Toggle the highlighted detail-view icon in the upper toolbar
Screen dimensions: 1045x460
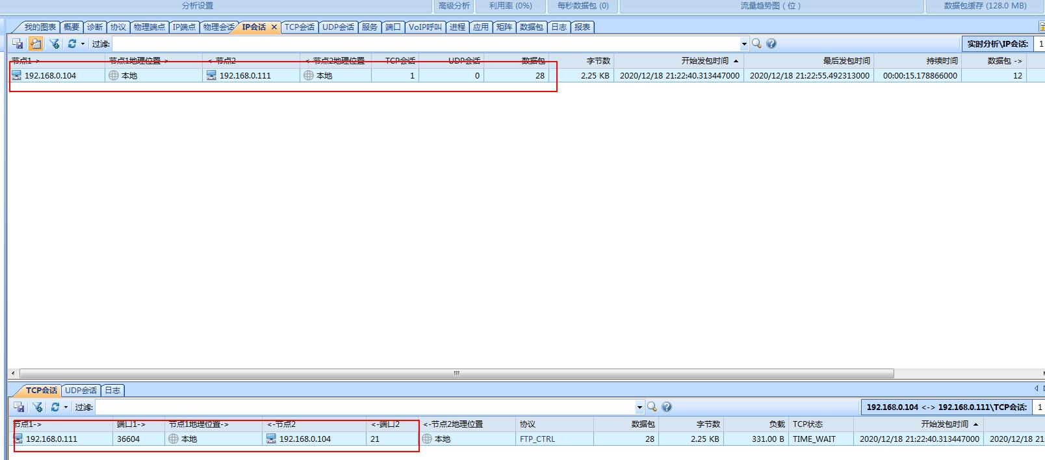point(36,43)
